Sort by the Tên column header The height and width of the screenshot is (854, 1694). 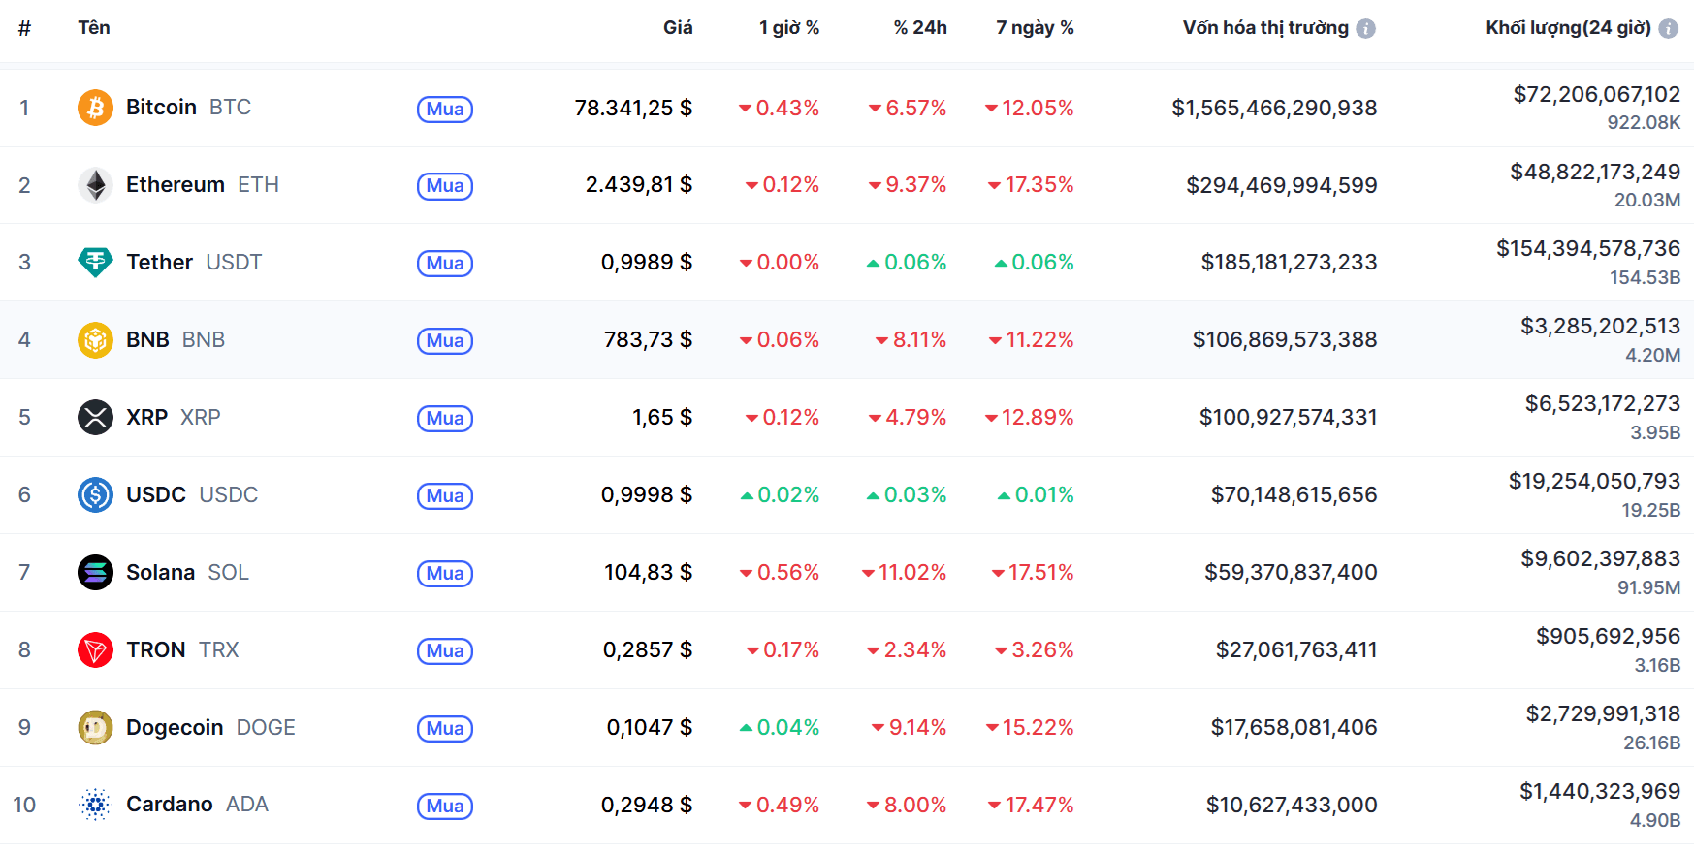[x=94, y=27]
